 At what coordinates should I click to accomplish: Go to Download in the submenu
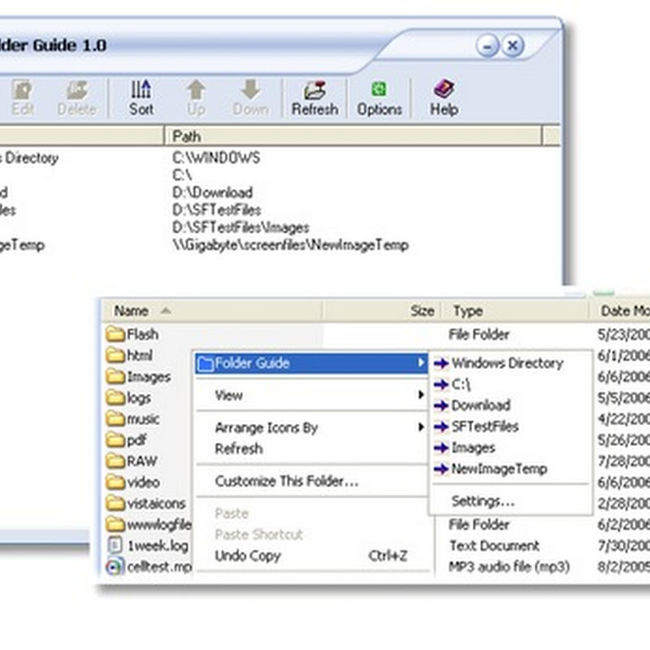pos(510,405)
